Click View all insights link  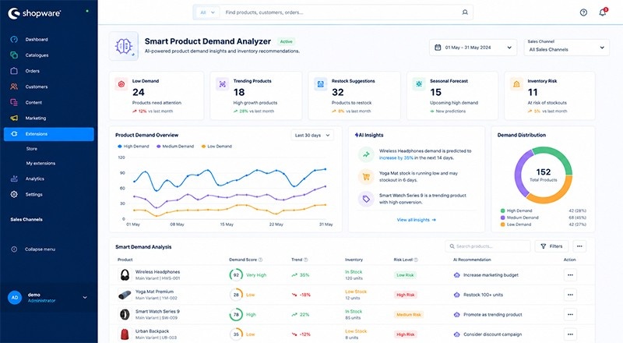pyautogui.click(x=416, y=220)
